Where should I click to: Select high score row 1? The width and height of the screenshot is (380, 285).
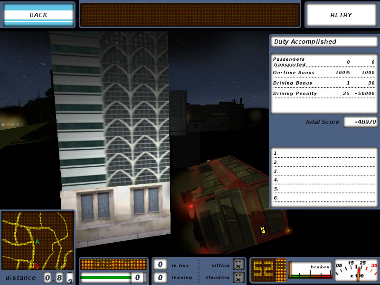coord(324,153)
